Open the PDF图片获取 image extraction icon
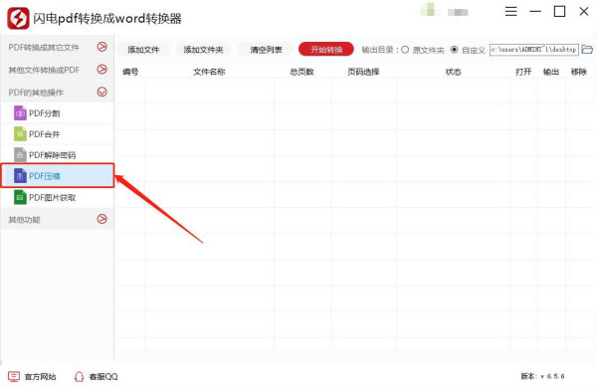 pyautogui.click(x=20, y=197)
